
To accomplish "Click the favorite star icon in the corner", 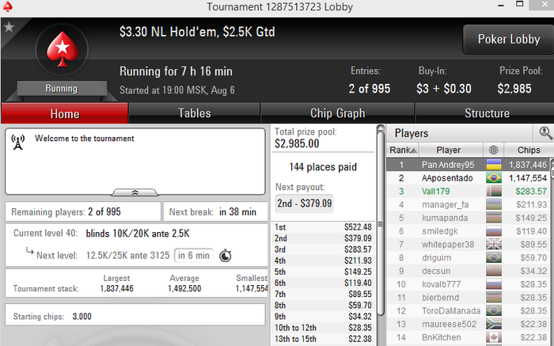I will tap(9, 27).
